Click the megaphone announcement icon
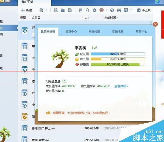Viewport: 164px width, 142px height. (48, 113)
